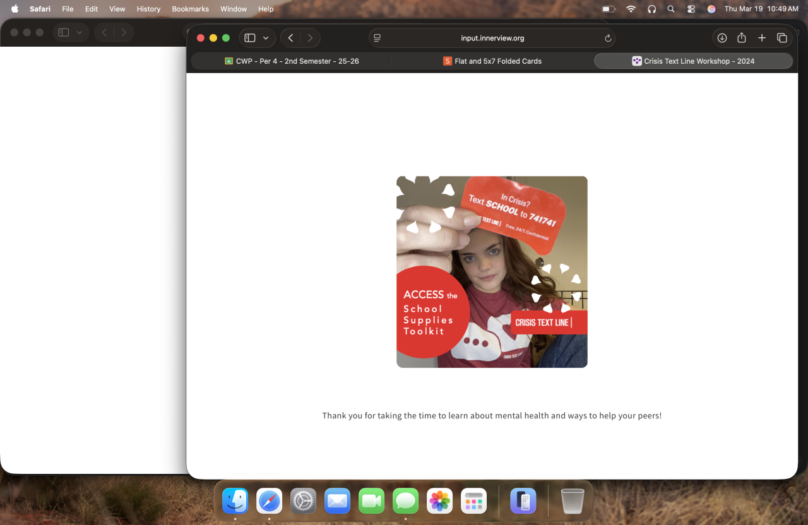Open Finder from the Dock

click(x=235, y=501)
